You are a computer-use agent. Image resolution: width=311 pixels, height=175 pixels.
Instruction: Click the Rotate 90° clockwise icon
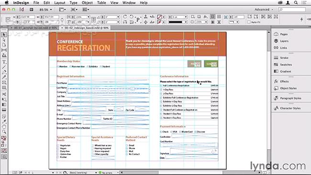pos(125,17)
